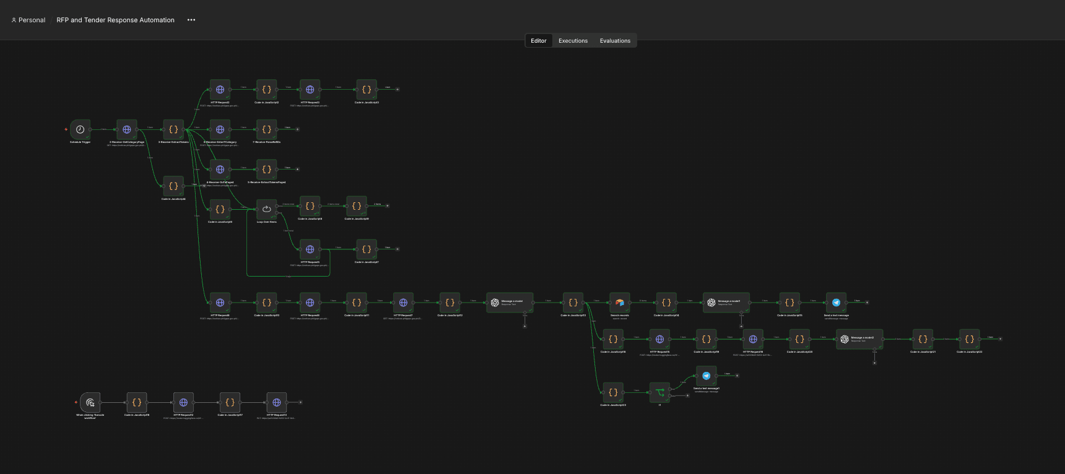The image size is (1065, 474).
Task: Click the workflow name RFP and Tender Response Automation
Action: click(116, 20)
